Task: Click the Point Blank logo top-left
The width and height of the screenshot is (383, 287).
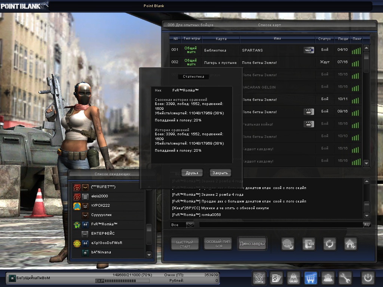Action: point(24,6)
